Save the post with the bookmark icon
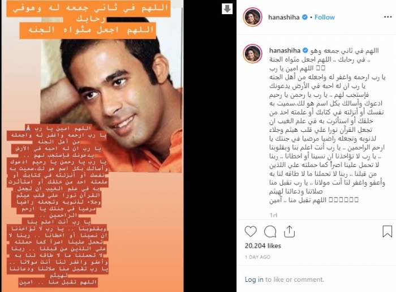Viewport: 396px width, 292px height. pyautogui.click(x=387, y=231)
